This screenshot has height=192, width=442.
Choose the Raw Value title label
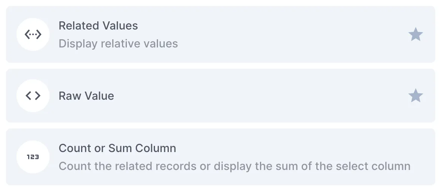point(86,96)
